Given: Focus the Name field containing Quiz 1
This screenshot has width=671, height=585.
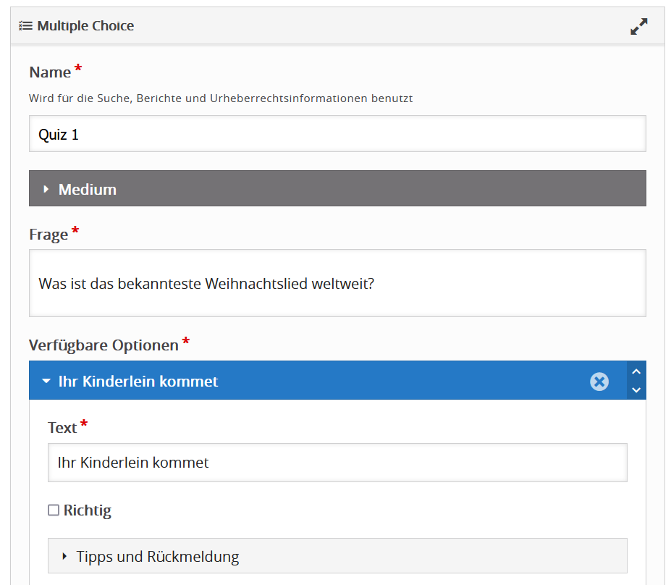Looking at the screenshot, I should coord(337,135).
